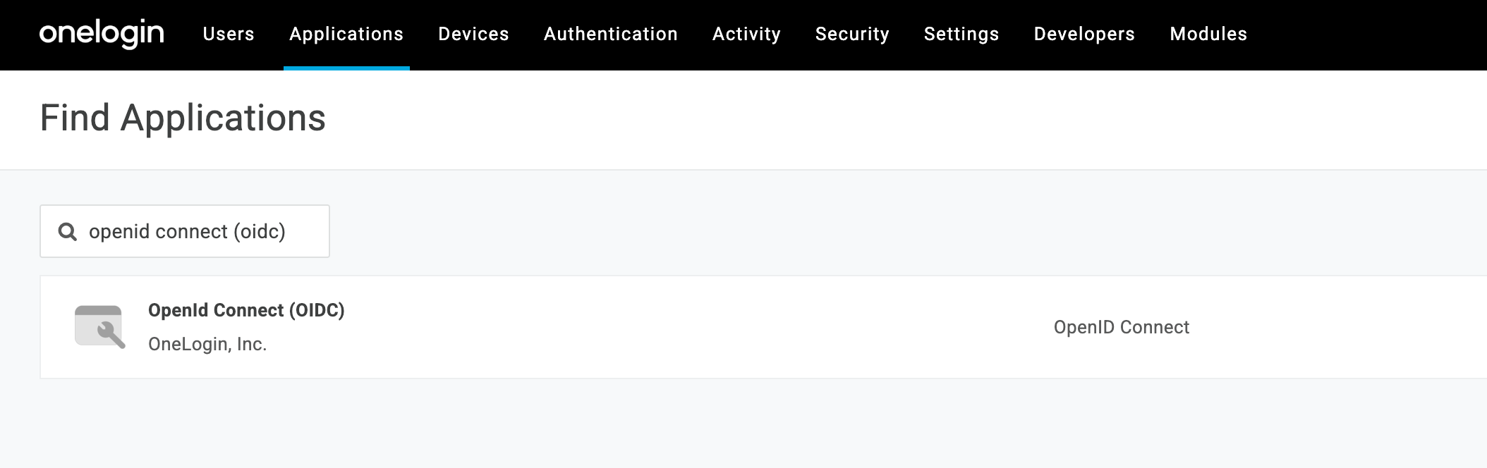This screenshot has height=468, width=1487.
Task: Select the highlighted Applications tab underline
Action: 346,67
